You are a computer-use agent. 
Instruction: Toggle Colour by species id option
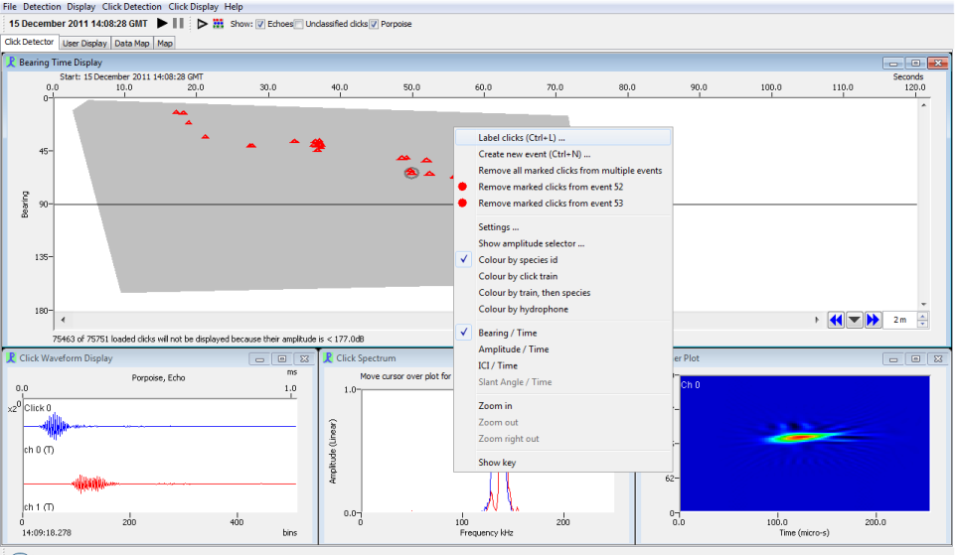click(x=563, y=260)
